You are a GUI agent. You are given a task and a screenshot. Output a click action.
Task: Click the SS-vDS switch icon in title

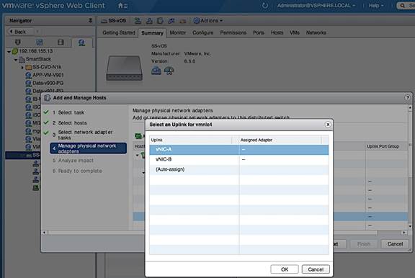104,21
